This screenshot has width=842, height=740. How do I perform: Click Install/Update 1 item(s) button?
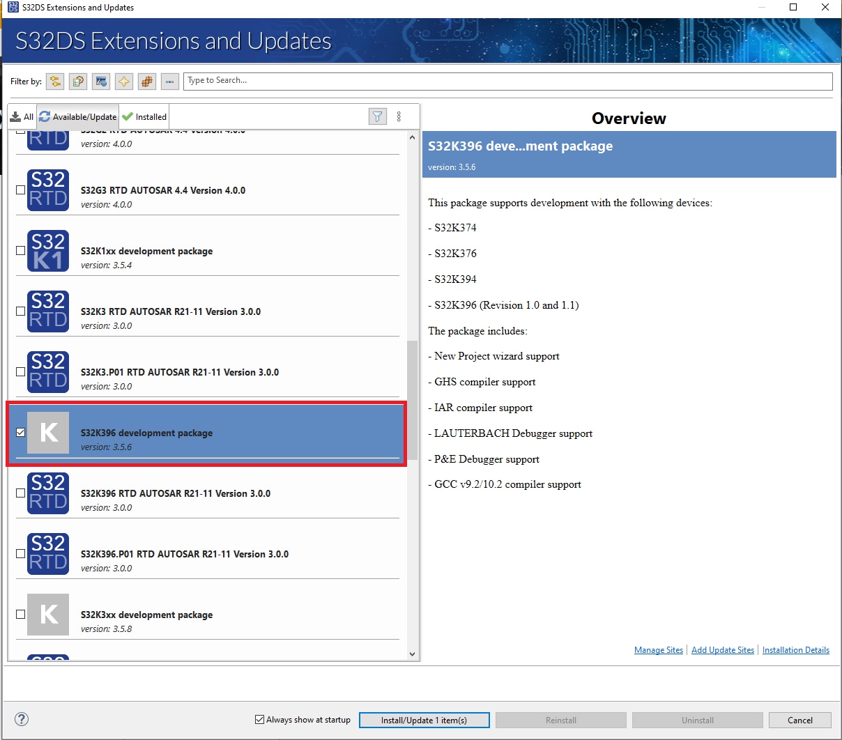click(424, 720)
